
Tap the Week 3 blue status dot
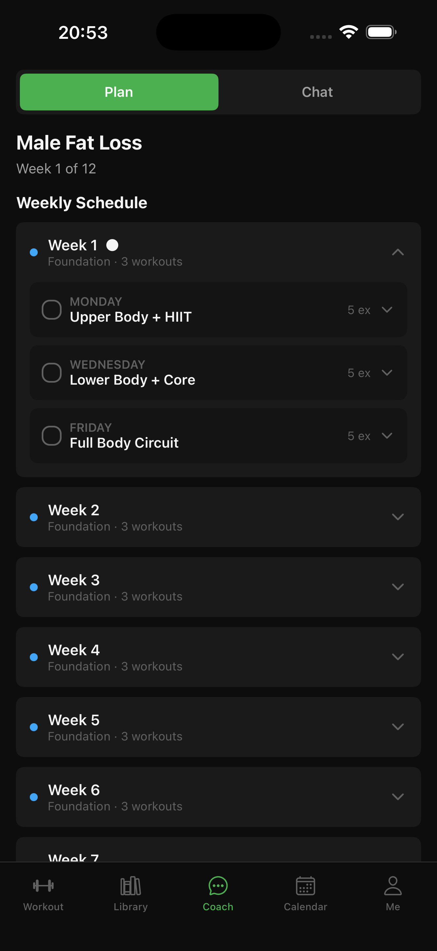pos(34,587)
